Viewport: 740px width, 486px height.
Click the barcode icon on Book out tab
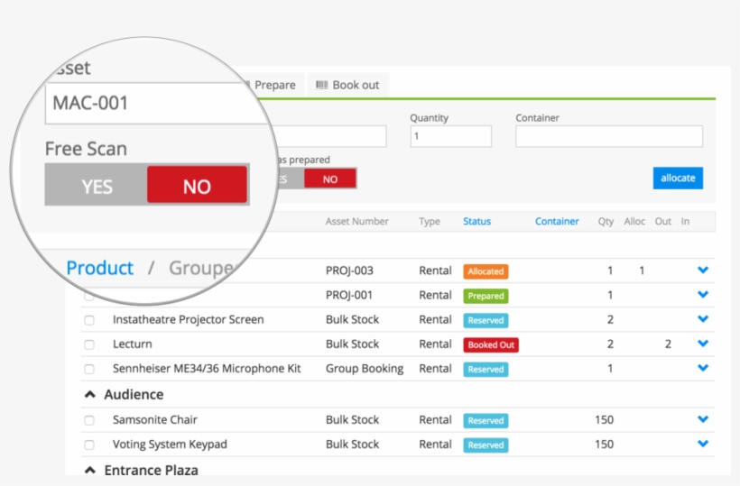[x=321, y=85]
